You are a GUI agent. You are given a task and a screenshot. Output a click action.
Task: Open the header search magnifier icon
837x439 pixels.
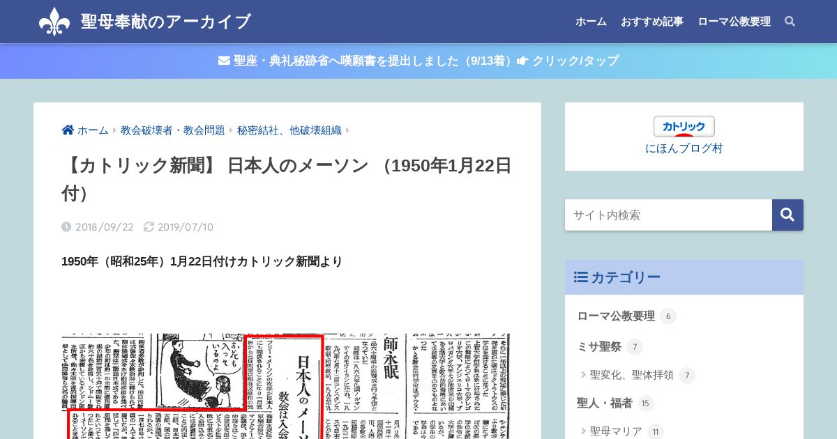(790, 22)
